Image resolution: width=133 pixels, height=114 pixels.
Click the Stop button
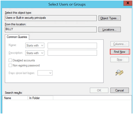click(120, 60)
